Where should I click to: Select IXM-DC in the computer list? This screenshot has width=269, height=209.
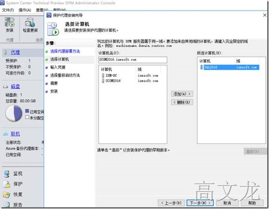111,76
